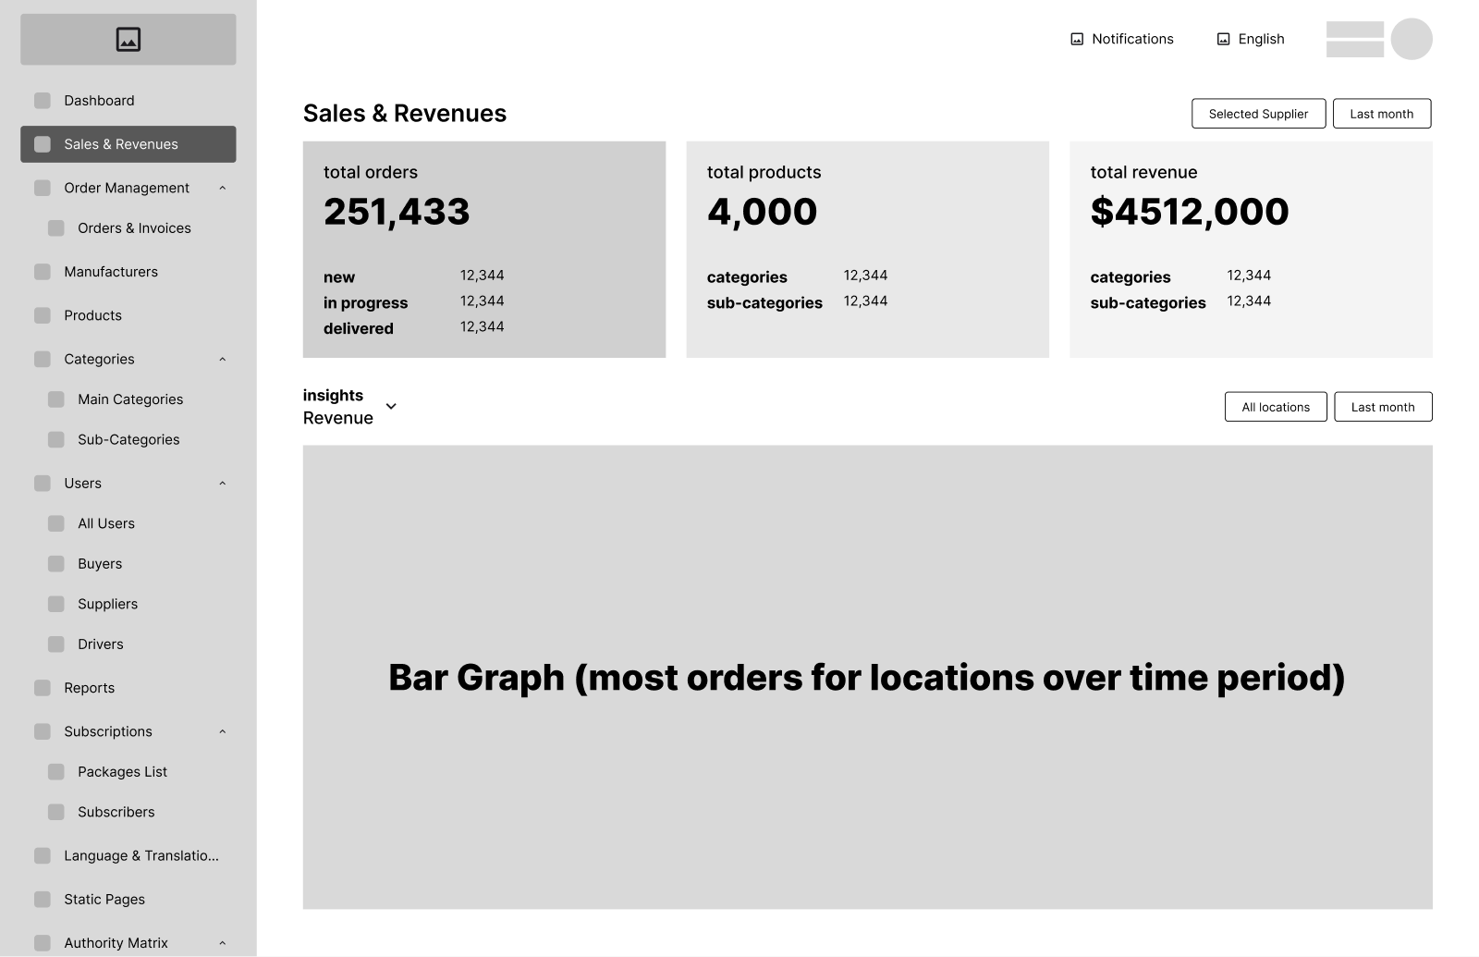Collapse the Subscriptions section chevron

[223, 731]
